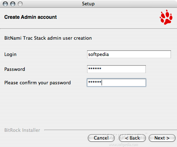
Task: Click the Setup title bar text
Action: tap(88, 4)
